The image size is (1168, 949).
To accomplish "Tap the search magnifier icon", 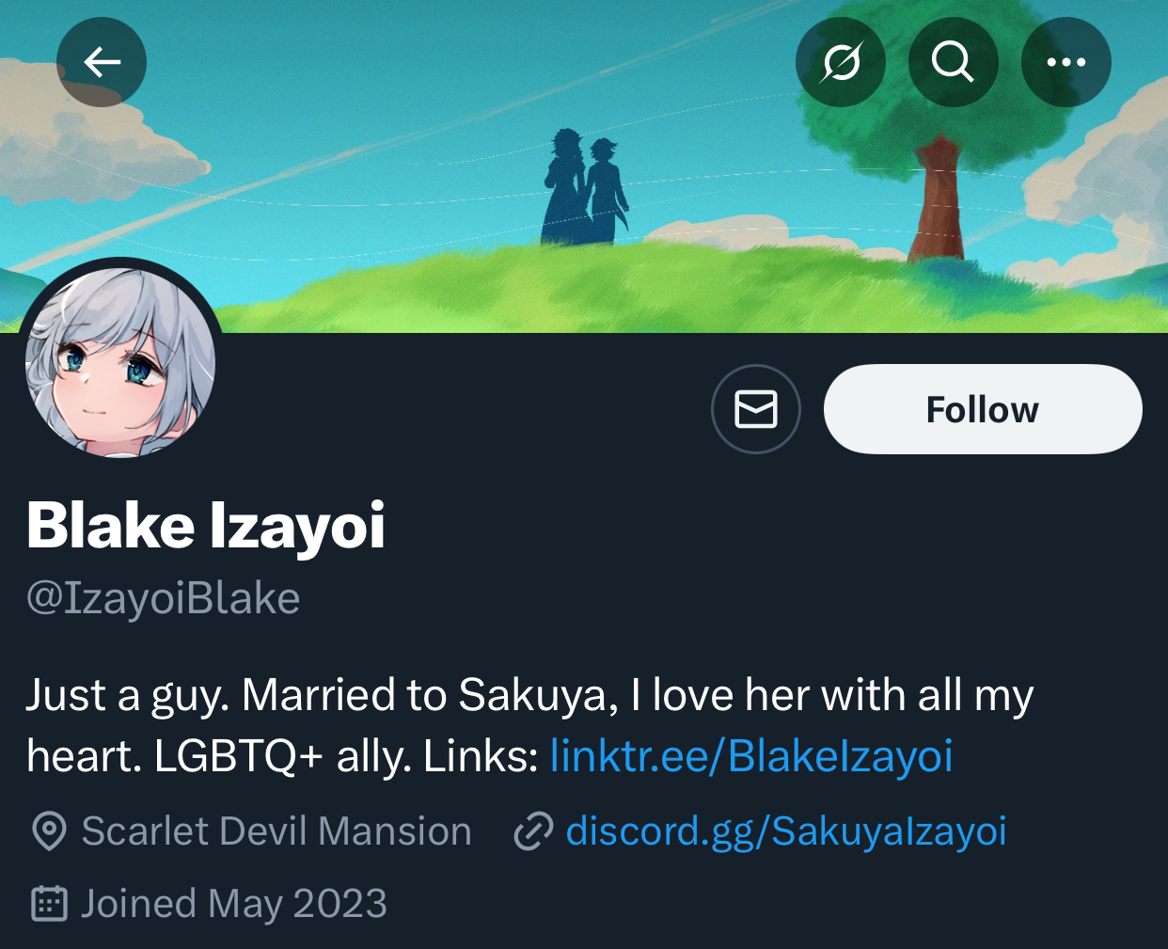I will (x=953, y=62).
